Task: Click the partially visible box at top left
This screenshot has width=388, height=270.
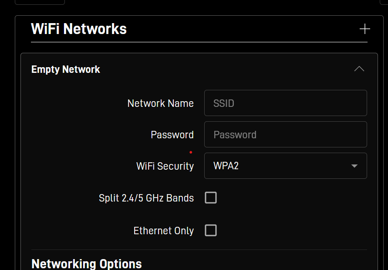Action: coord(40,2)
